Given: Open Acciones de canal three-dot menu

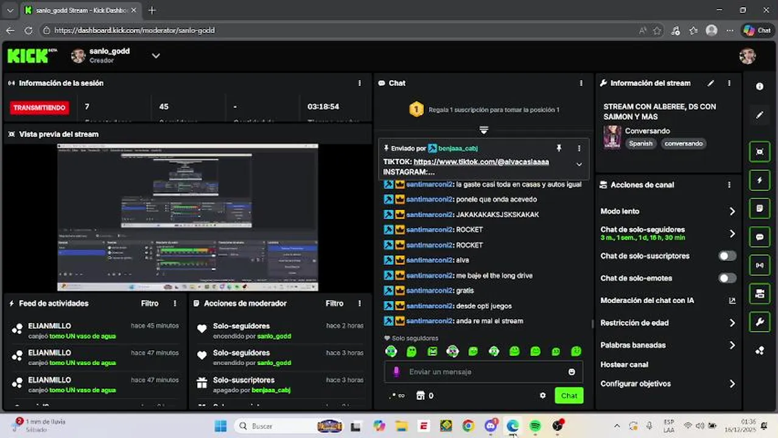Looking at the screenshot, I should (729, 185).
